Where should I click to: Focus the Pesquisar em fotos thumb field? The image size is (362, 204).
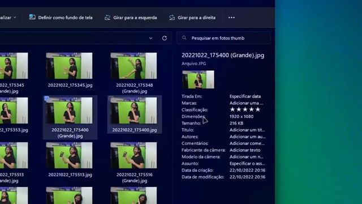tap(223, 38)
